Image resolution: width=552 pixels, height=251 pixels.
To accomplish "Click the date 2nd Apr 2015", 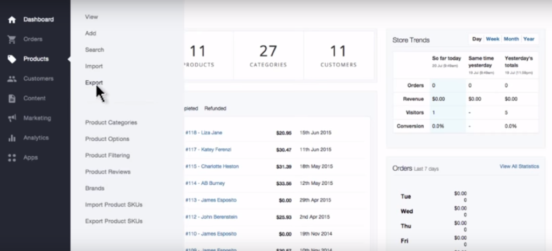I will tap(315, 217).
